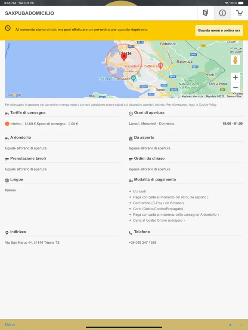248x330 pixels.
Task: Click globe icon beside Lingue
Action: [7, 180]
